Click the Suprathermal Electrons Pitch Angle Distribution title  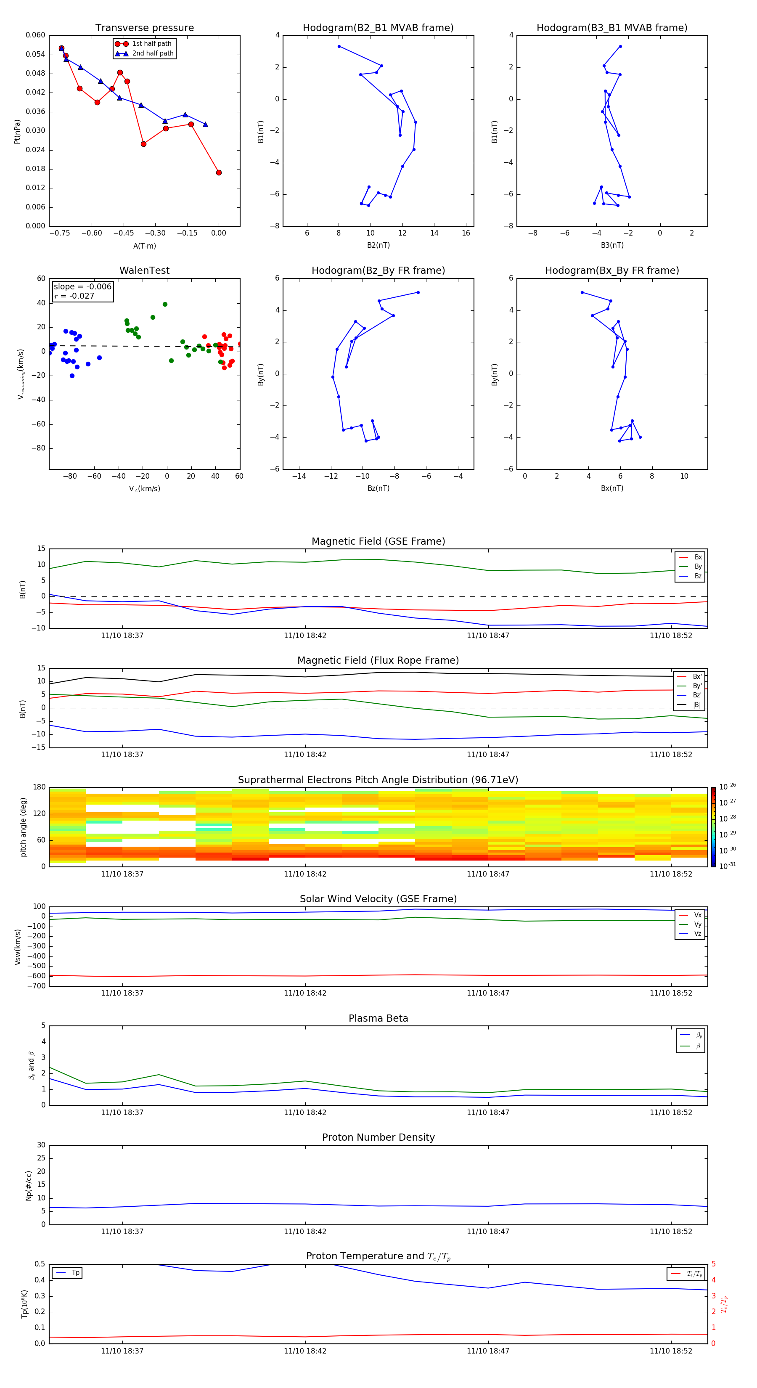click(378, 780)
